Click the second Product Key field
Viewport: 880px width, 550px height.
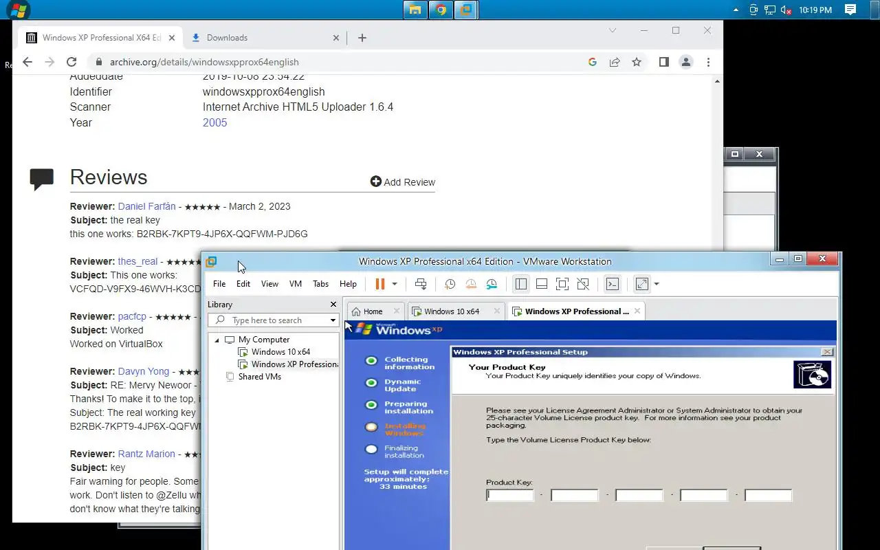(575, 495)
